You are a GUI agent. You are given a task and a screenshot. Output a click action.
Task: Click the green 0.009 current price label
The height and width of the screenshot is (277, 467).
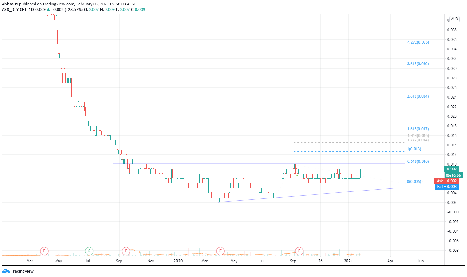tap(452, 169)
